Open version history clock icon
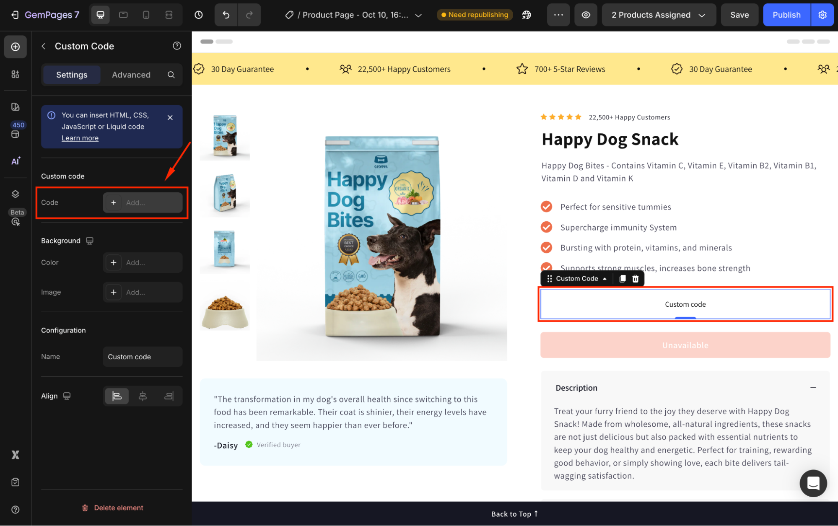Viewport: 838px width, 526px height. pos(199,15)
